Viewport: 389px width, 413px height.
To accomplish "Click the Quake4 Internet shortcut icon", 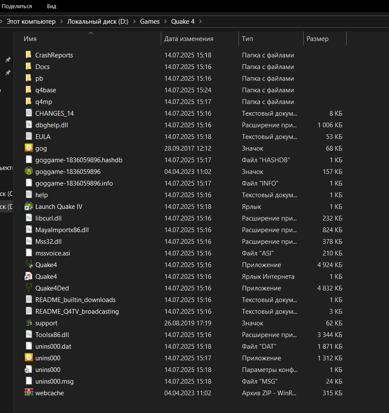I will click(29, 276).
